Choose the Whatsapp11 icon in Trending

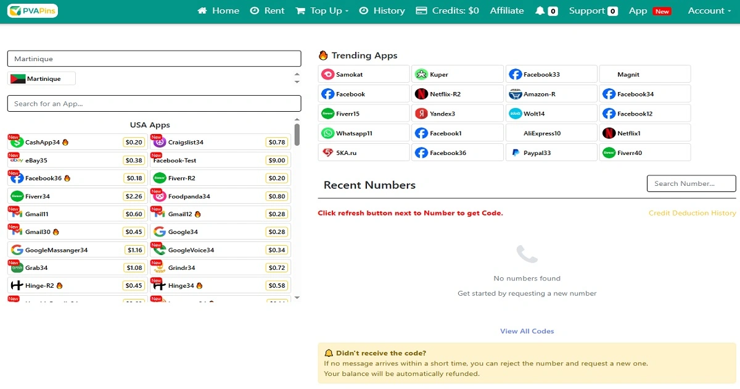[327, 133]
